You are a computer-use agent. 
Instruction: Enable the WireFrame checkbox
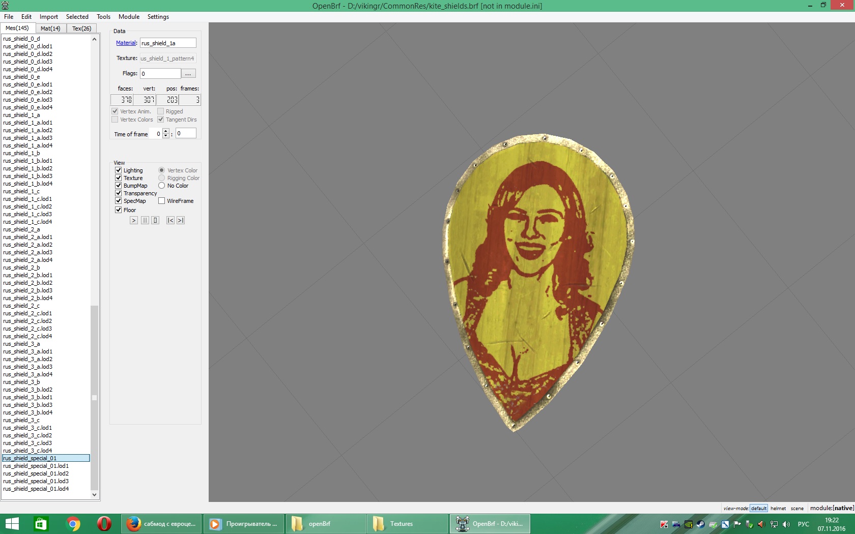pyautogui.click(x=161, y=201)
